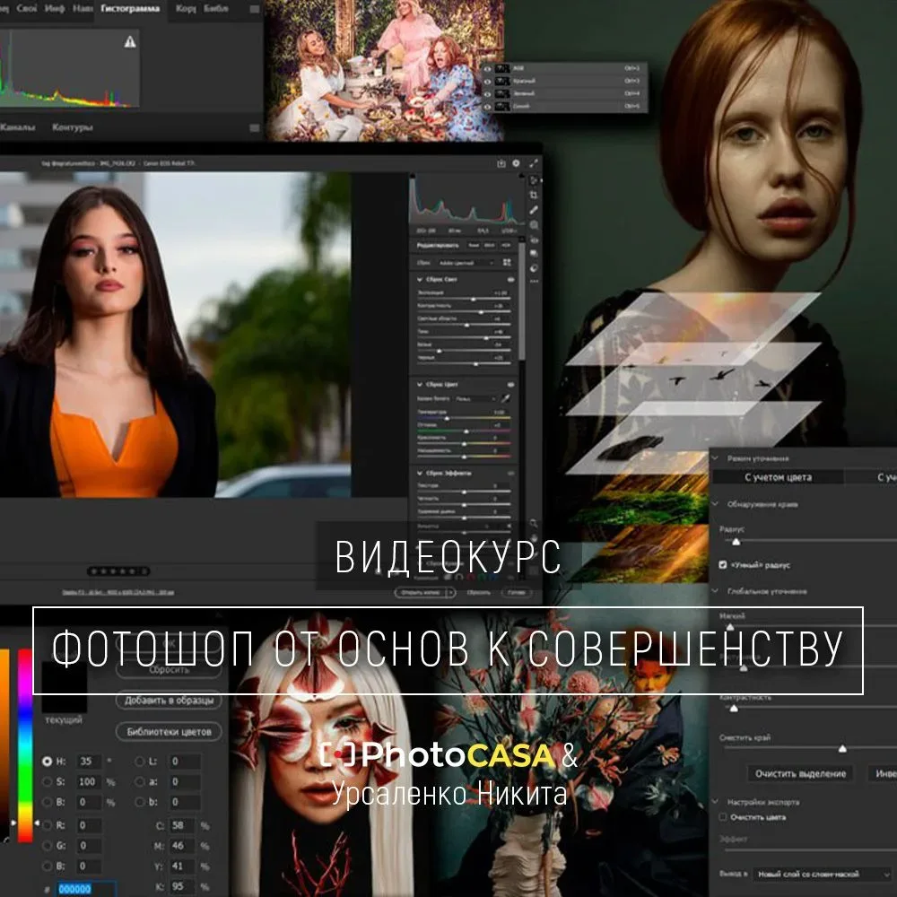Collapse the Режим уточнения section

click(x=715, y=458)
